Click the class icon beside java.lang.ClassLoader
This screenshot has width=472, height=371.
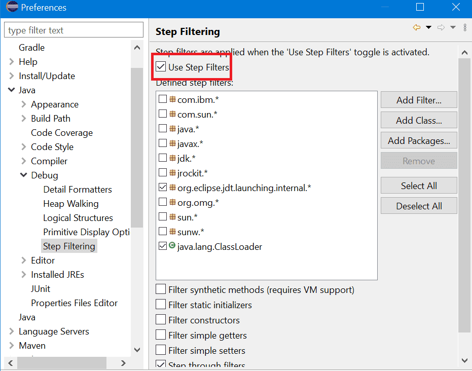tap(172, 247)
